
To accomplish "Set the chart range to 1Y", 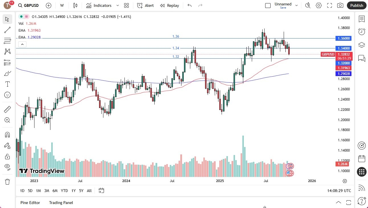I will 73,191.
